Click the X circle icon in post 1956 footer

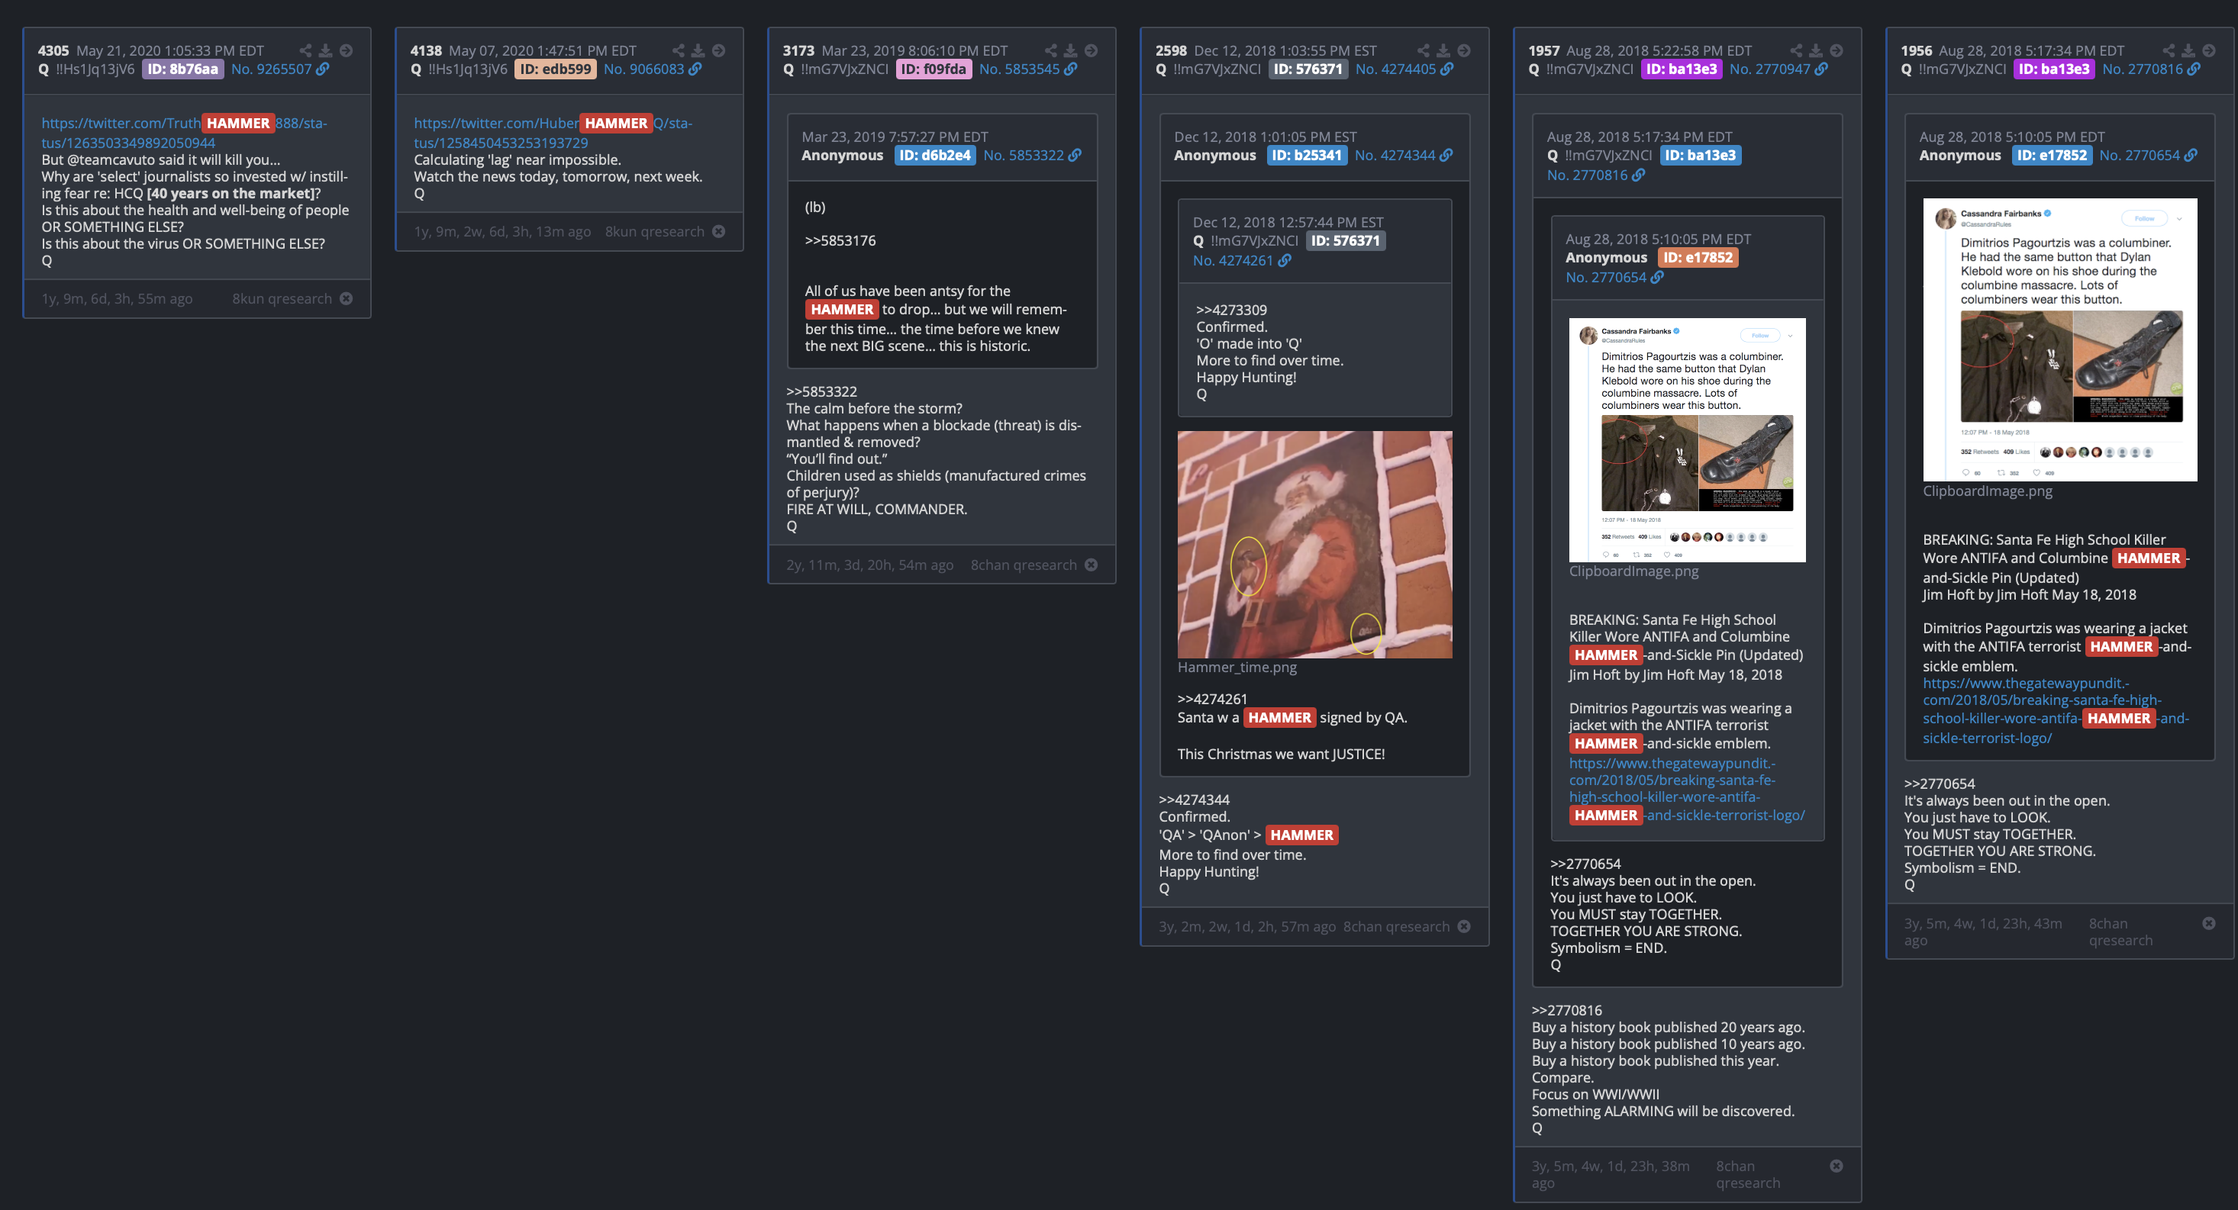[x=2209, y=923]
